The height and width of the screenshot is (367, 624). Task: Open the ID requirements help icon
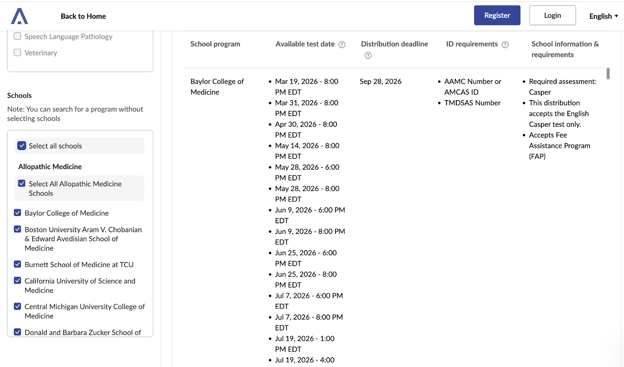click(x=505, y=44)
